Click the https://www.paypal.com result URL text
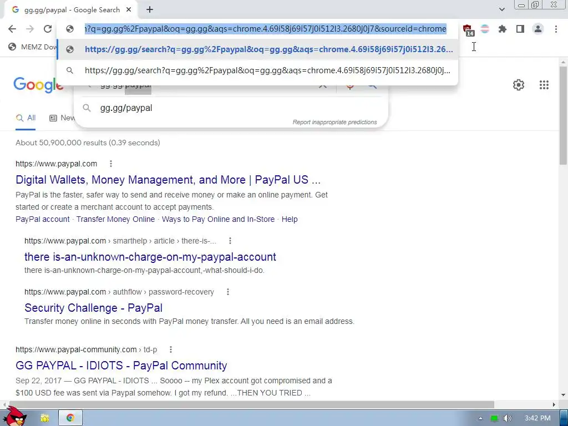 [x=56, y=164]
